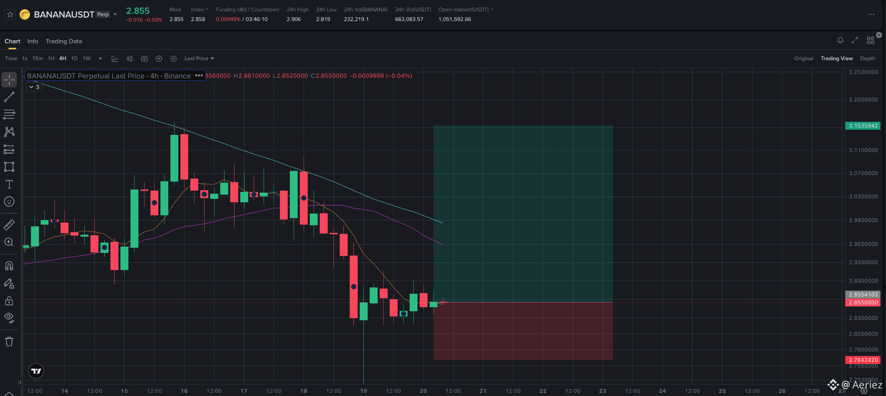886x396 pixels.
Task: Select the rectangle shapes tool
Action: click(9, 166)
